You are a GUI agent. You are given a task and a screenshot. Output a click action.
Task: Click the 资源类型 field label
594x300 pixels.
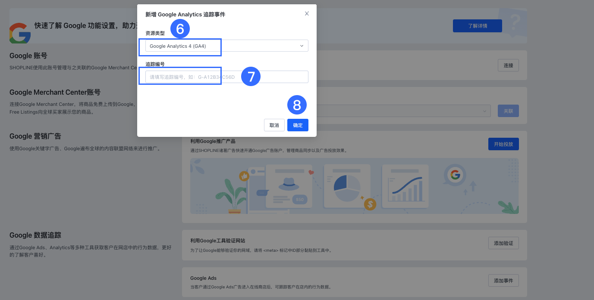tap(155, 33)
